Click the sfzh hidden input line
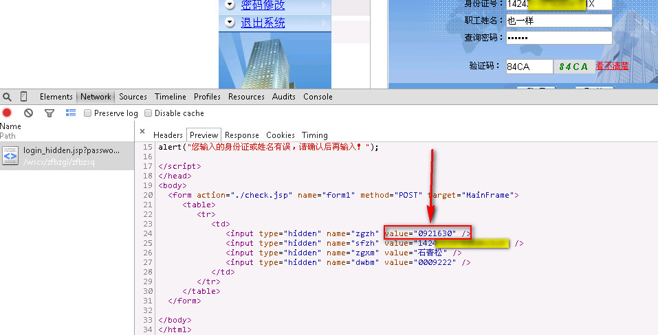Viewport: 658px width, 335px height. (374, 243)
